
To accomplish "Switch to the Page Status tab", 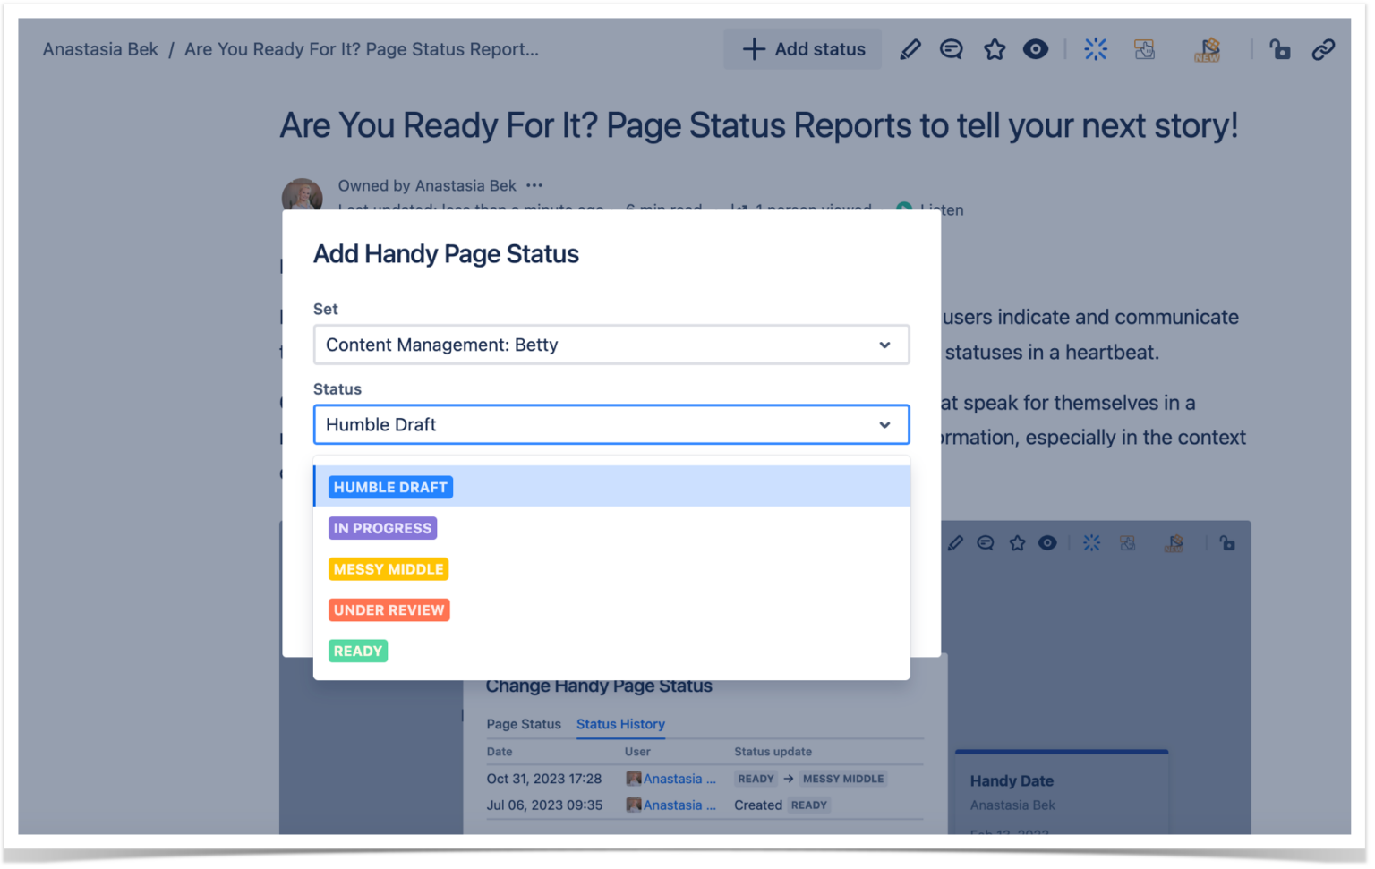I will pos(524,724).
